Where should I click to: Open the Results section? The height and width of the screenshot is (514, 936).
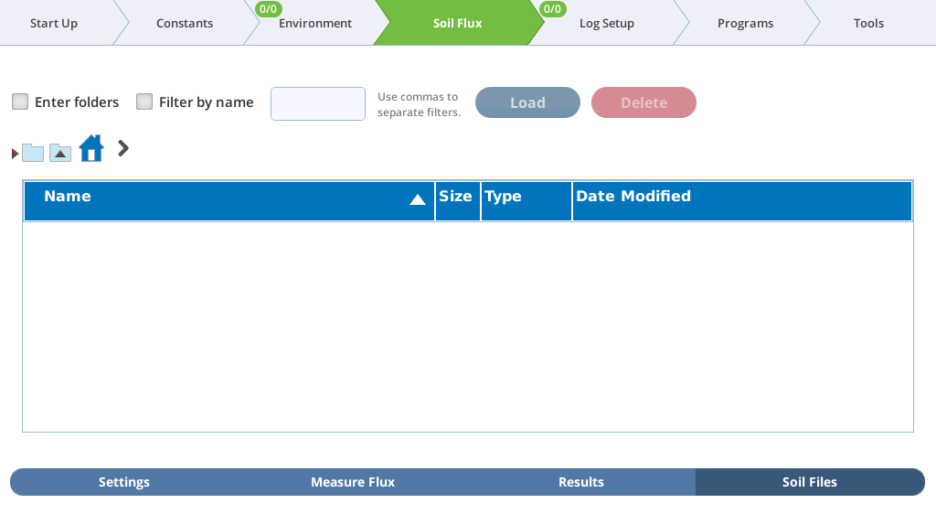tap(581, 482)
